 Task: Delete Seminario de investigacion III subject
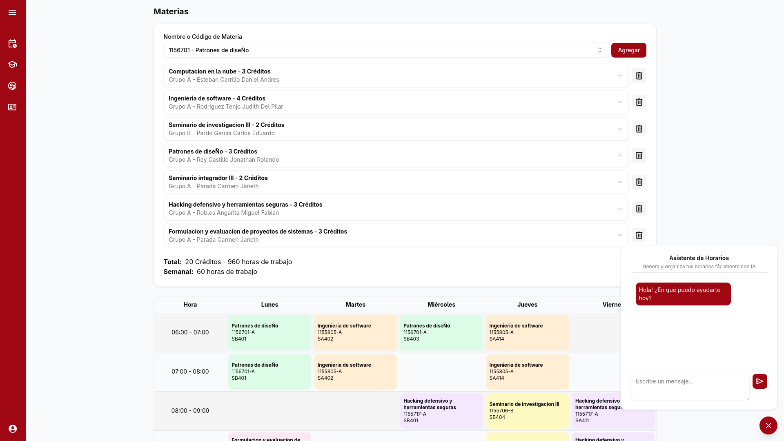point(639,129)
